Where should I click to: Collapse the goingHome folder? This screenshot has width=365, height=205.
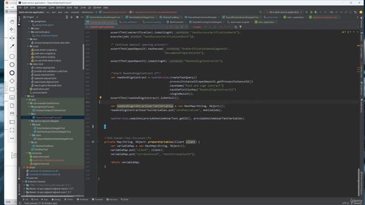(x=29, y=22)
